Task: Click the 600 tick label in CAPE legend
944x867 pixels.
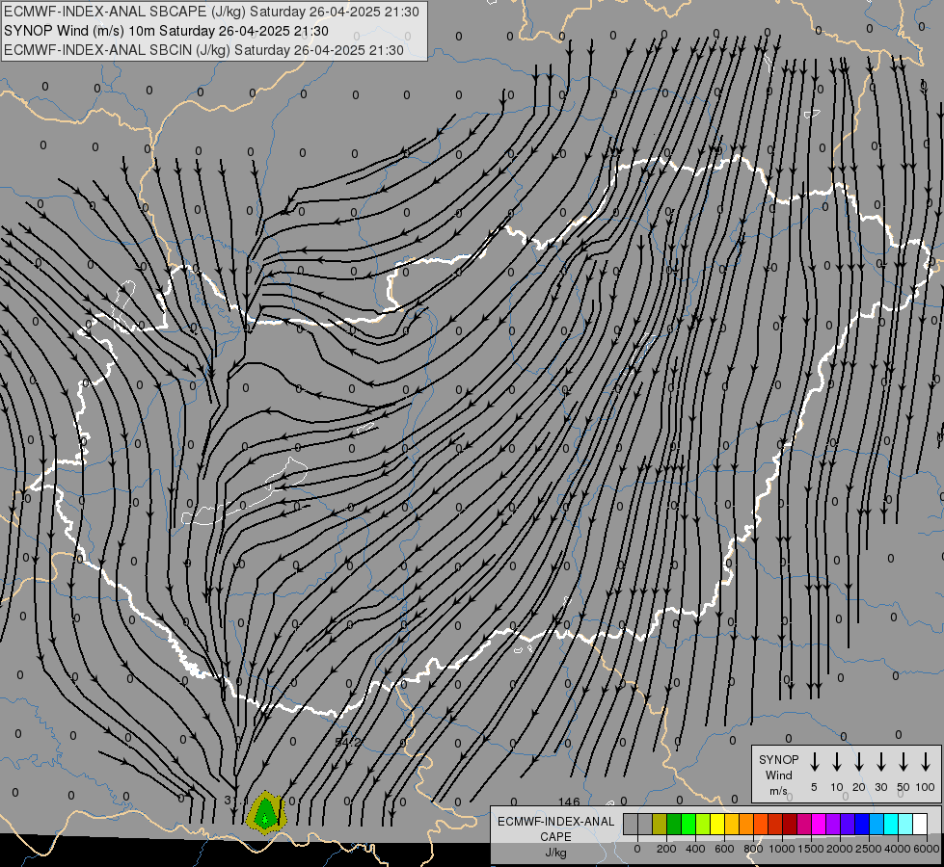Action: 724,849
